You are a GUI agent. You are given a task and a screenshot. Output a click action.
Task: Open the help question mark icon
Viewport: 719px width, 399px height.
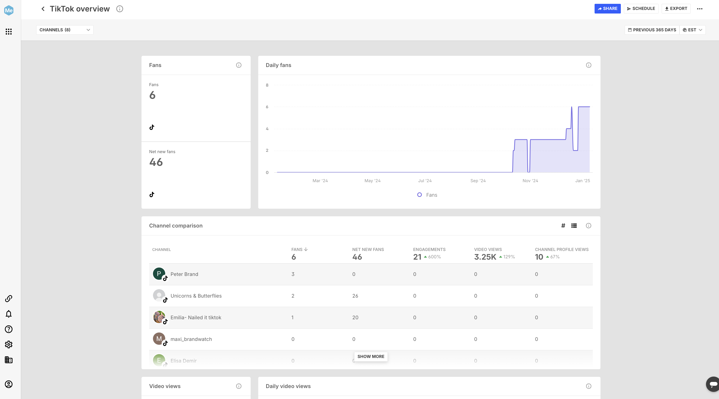pyautogui.click(x=9, y=329)
